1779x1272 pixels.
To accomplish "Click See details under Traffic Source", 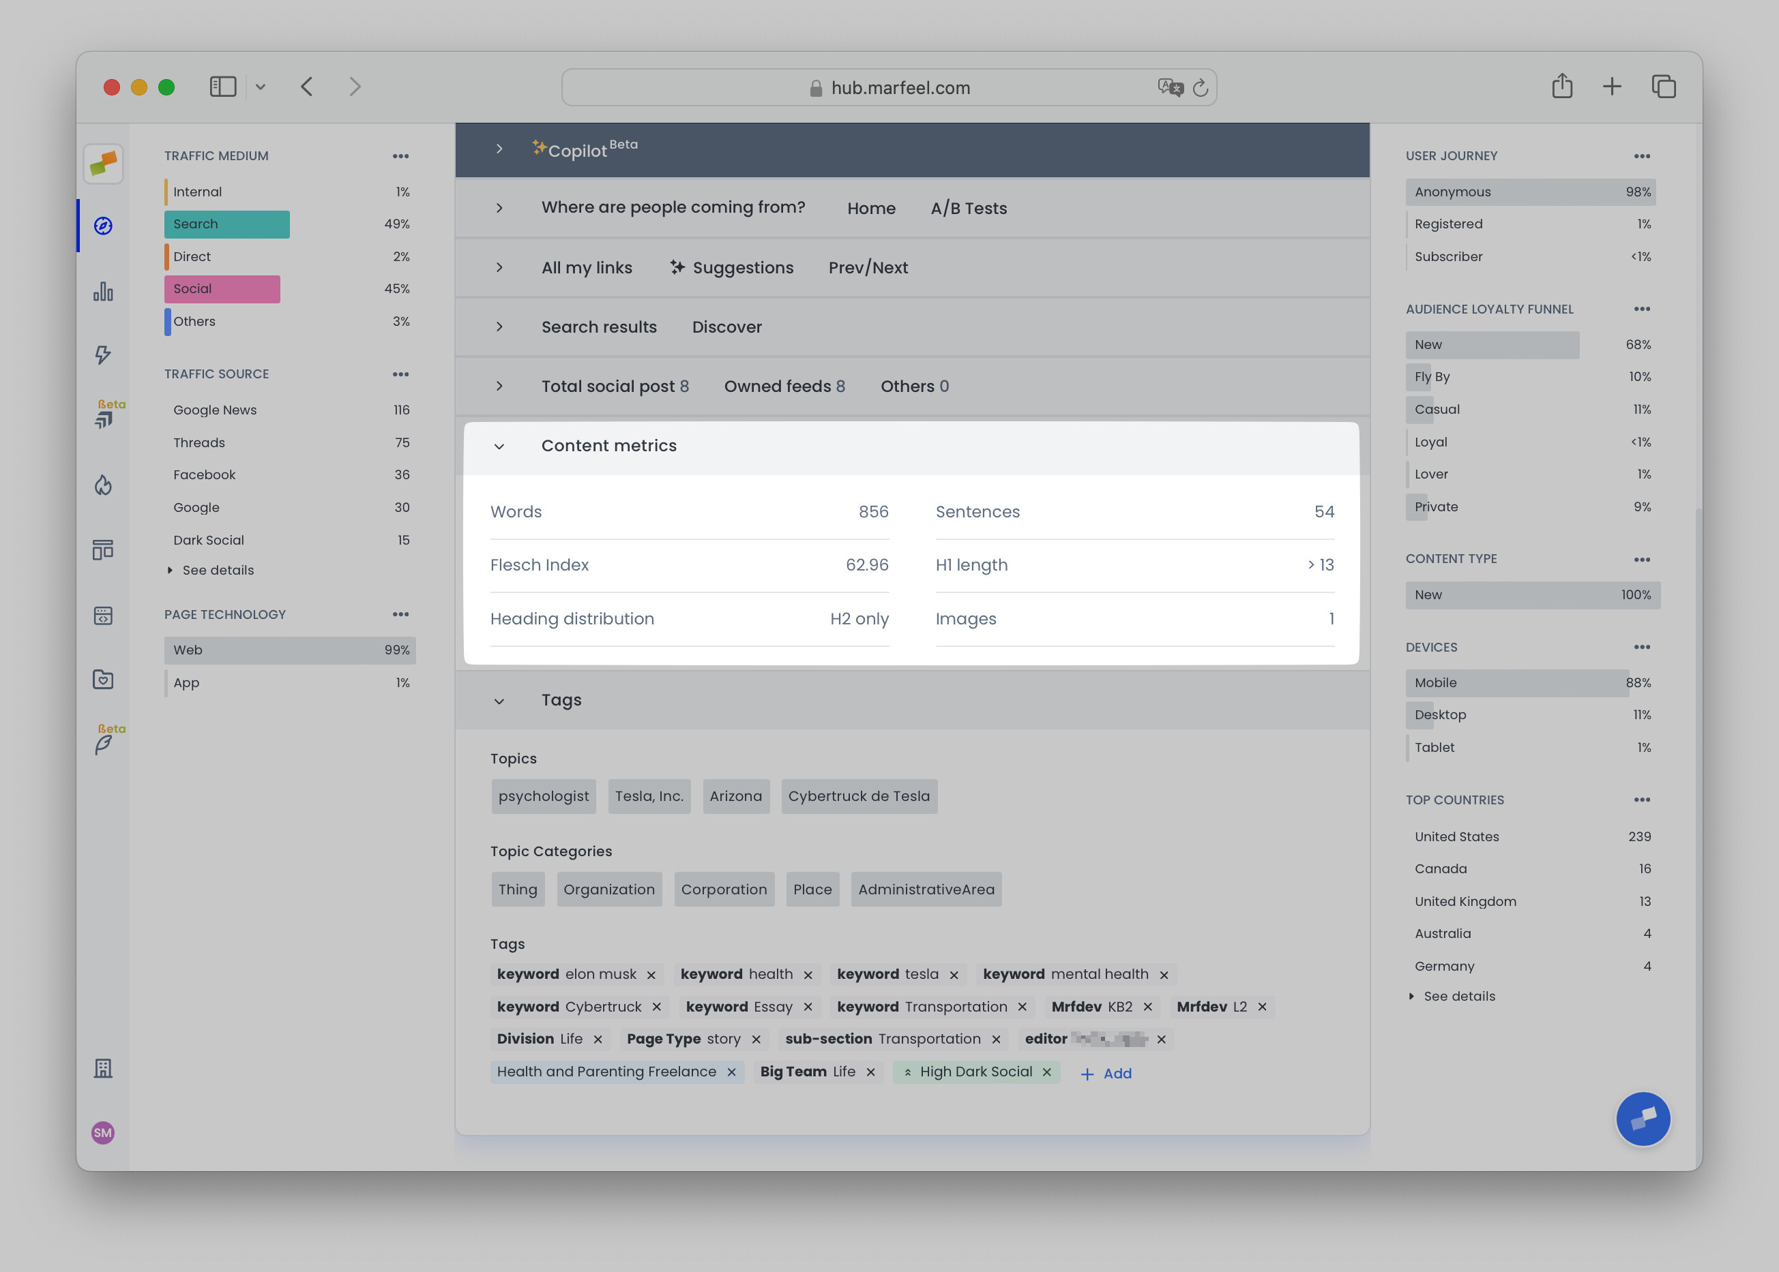I will tap(217, 569).
